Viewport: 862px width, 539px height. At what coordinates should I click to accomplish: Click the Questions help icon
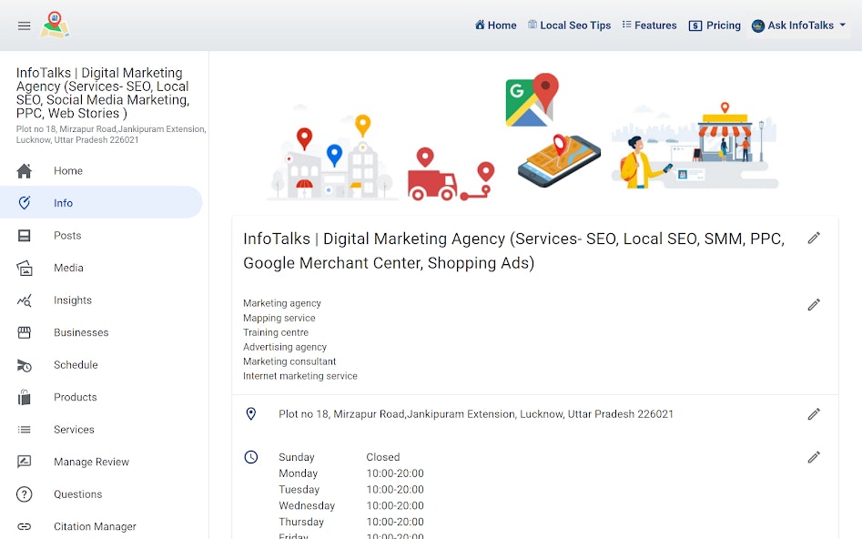coord(25,493)
